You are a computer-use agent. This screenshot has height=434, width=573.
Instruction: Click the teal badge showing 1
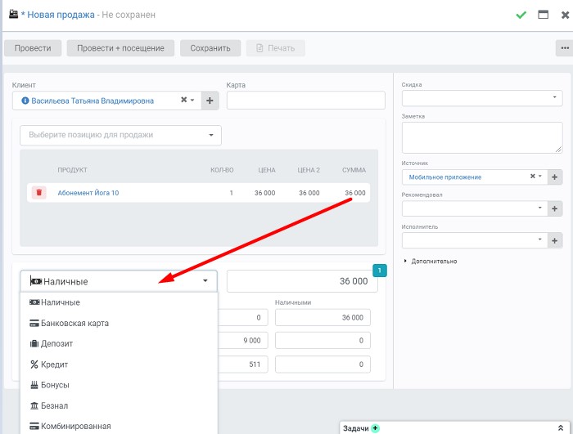point(379,271)
